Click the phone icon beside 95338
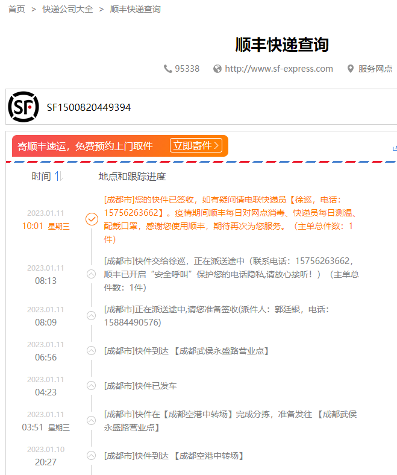 [x=167, y=69]
